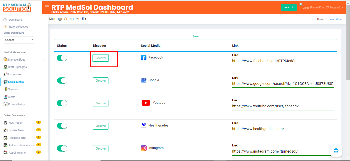This screenshot has width=350, height=161.
Task: Click the Social Media sidebar icon
Action: coord(6,82)
